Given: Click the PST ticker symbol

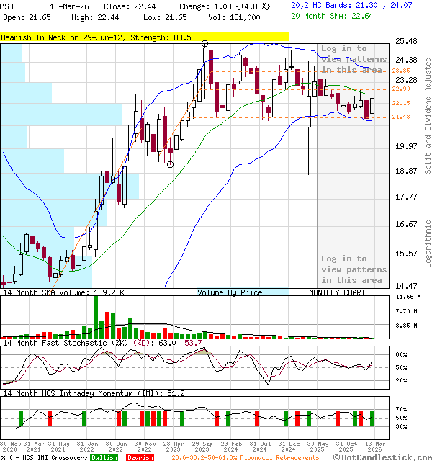Looking at the screenshot, I should click(8, 5).
